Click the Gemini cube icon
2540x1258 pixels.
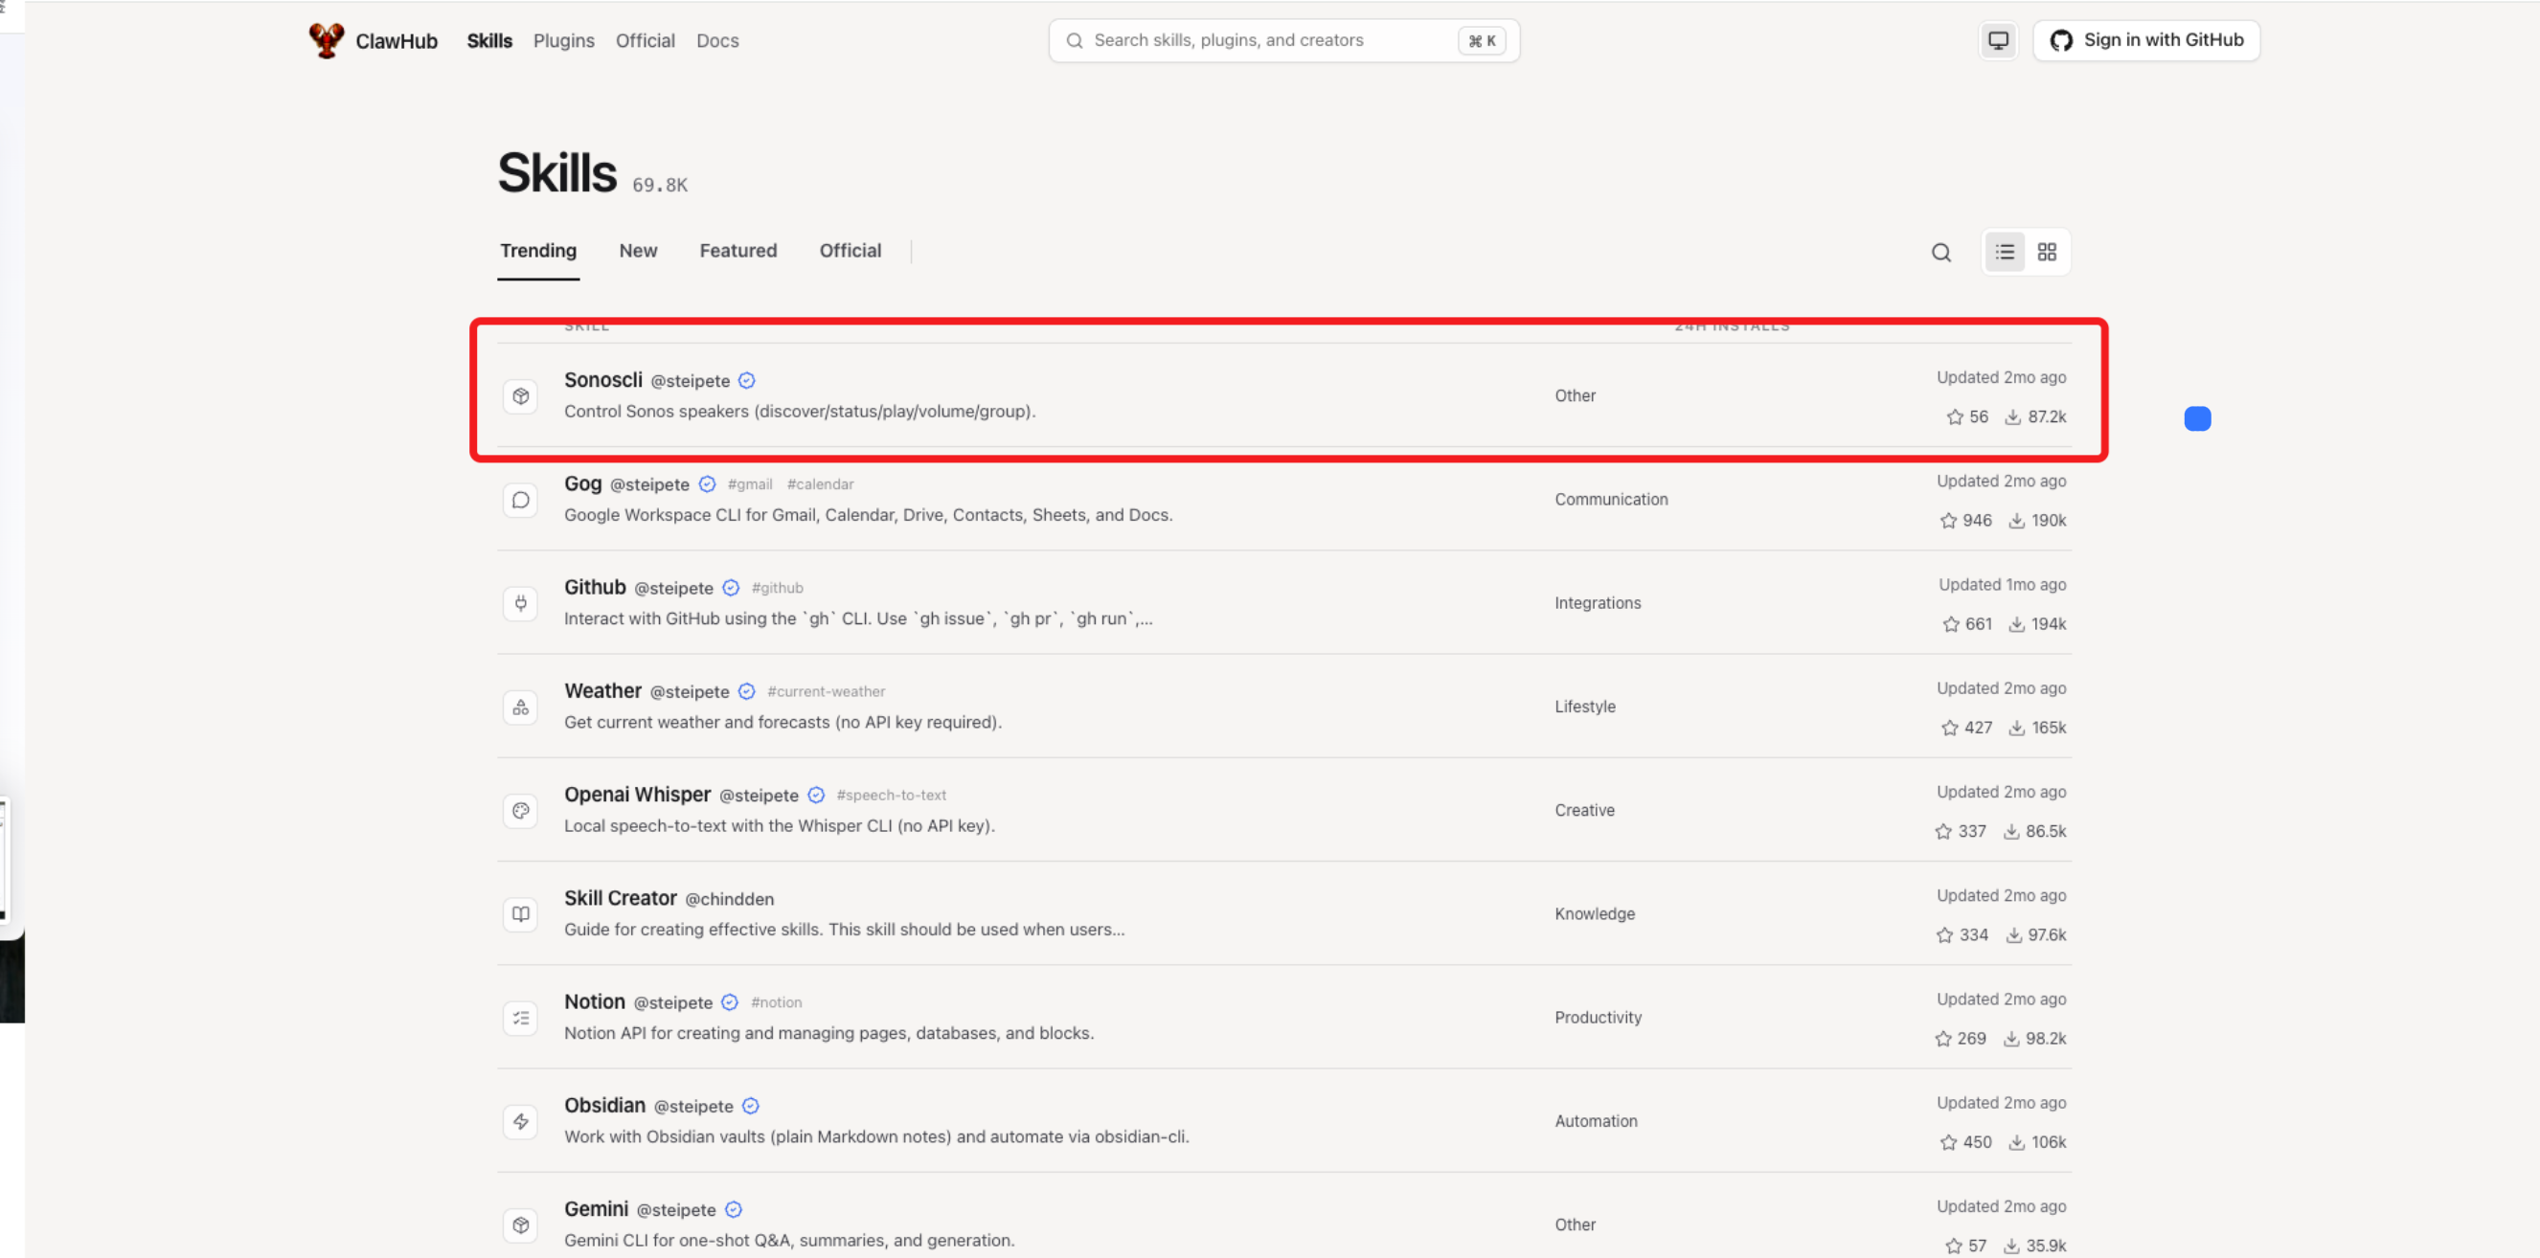pos(521,1224)
